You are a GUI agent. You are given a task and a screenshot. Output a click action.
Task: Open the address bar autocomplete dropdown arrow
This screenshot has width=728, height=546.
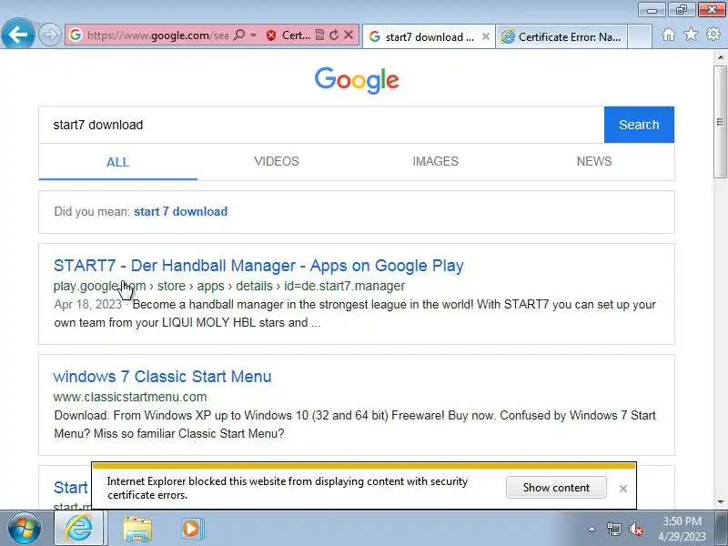click(254, 35)
